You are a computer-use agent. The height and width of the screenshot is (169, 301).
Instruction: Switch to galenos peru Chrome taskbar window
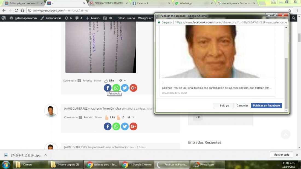click(x=101, y=165)
